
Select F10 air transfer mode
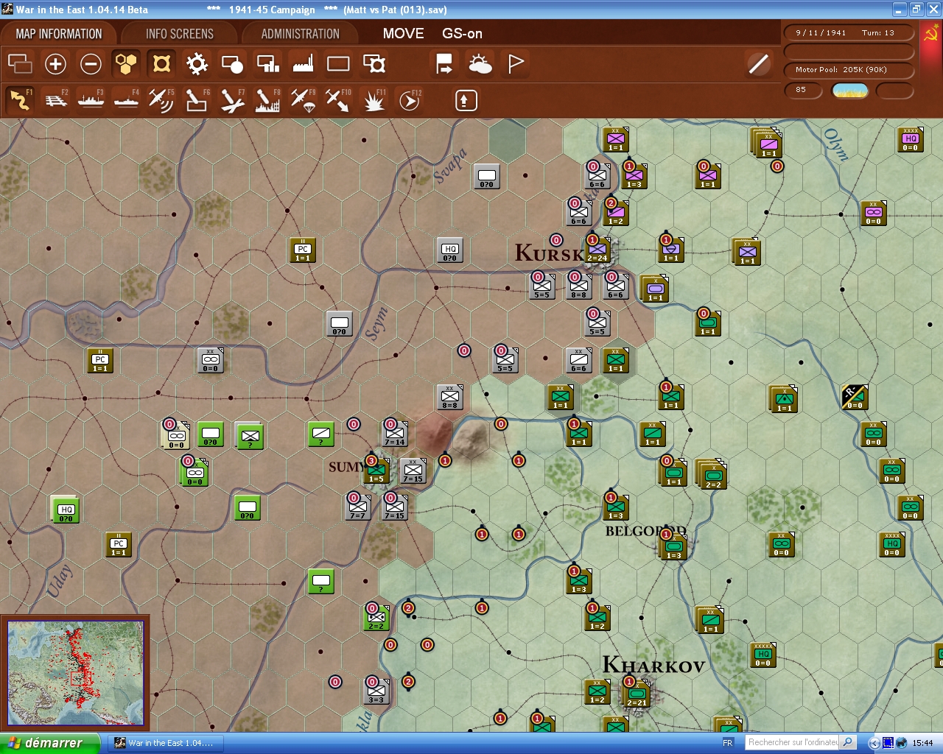point(338,99)
